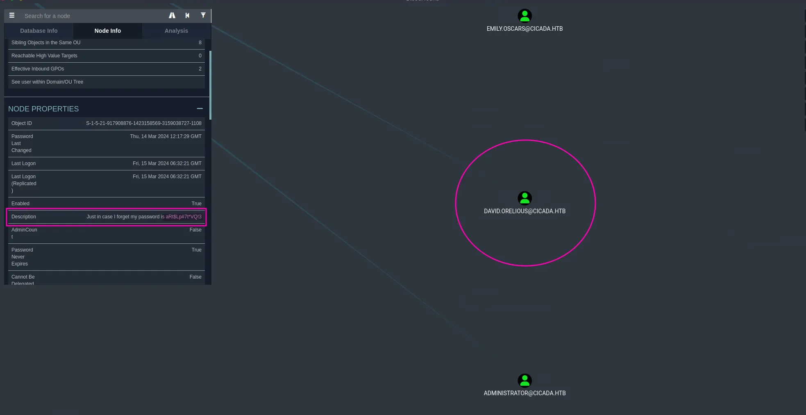The width and height of the screenshot is (806, 415).
Task: Click the Last Logon row label
Action: (x=23, y=163)
